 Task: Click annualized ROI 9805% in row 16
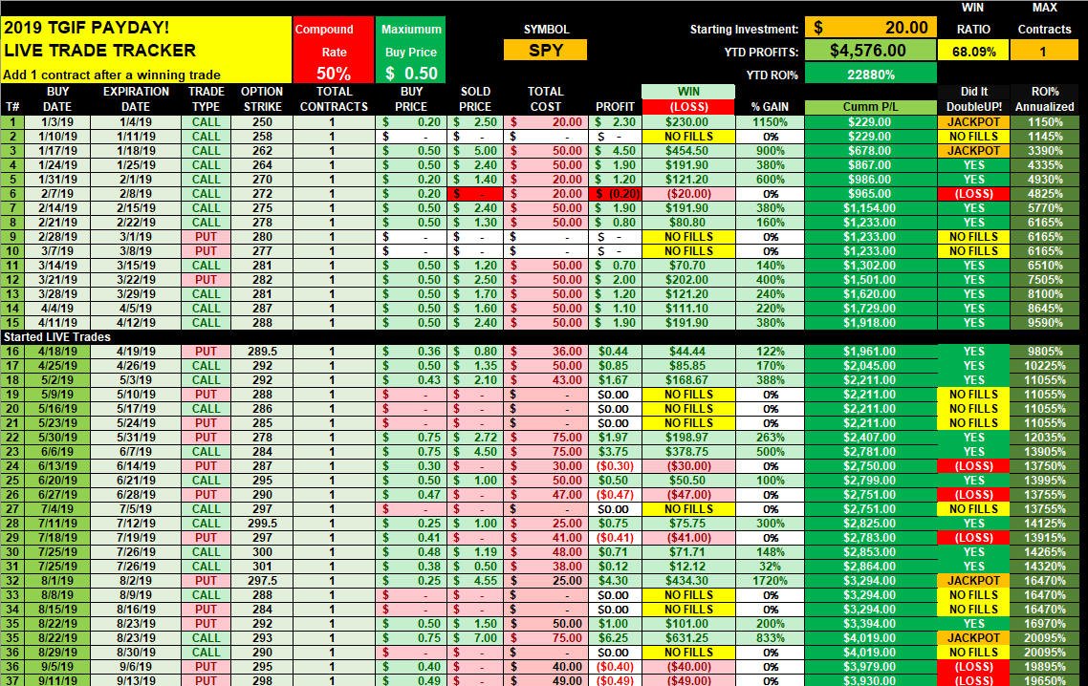(1045, 352)
